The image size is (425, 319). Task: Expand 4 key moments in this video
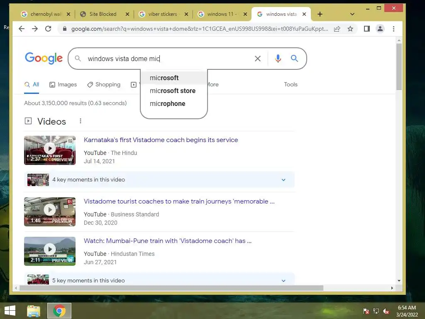[159, 179]
